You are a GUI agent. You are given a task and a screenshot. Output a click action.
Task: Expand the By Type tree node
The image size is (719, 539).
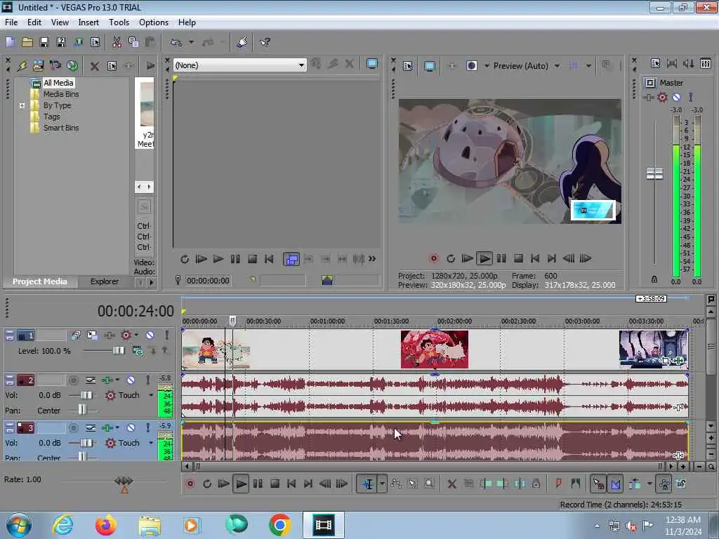pyautogui.click(x=22, y=105)
